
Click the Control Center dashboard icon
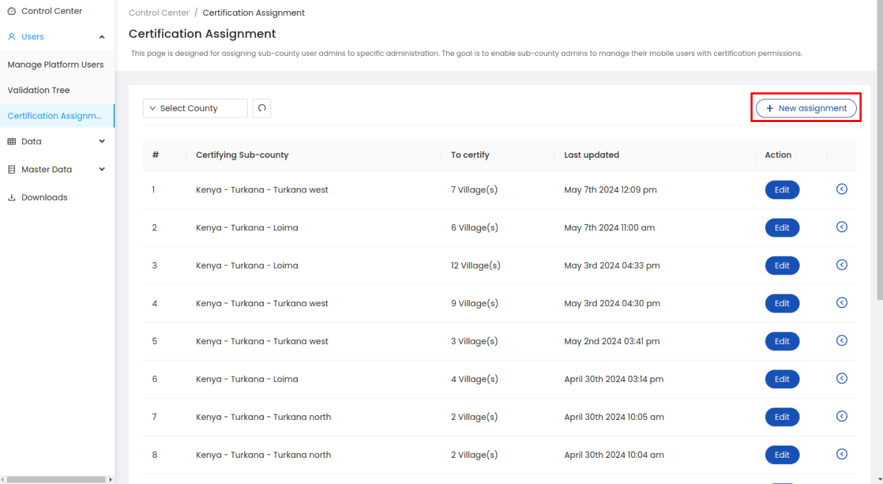tap(12, 11)
